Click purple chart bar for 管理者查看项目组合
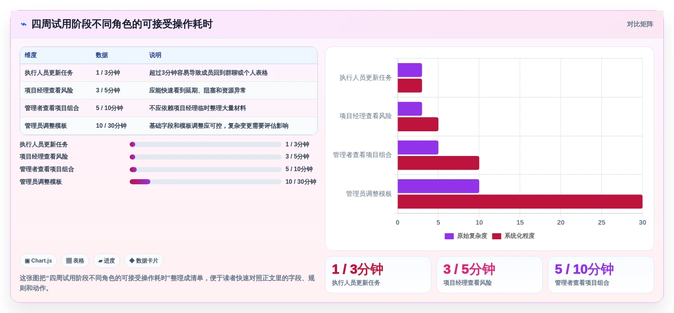674x313 pixels. coord(418,147)
